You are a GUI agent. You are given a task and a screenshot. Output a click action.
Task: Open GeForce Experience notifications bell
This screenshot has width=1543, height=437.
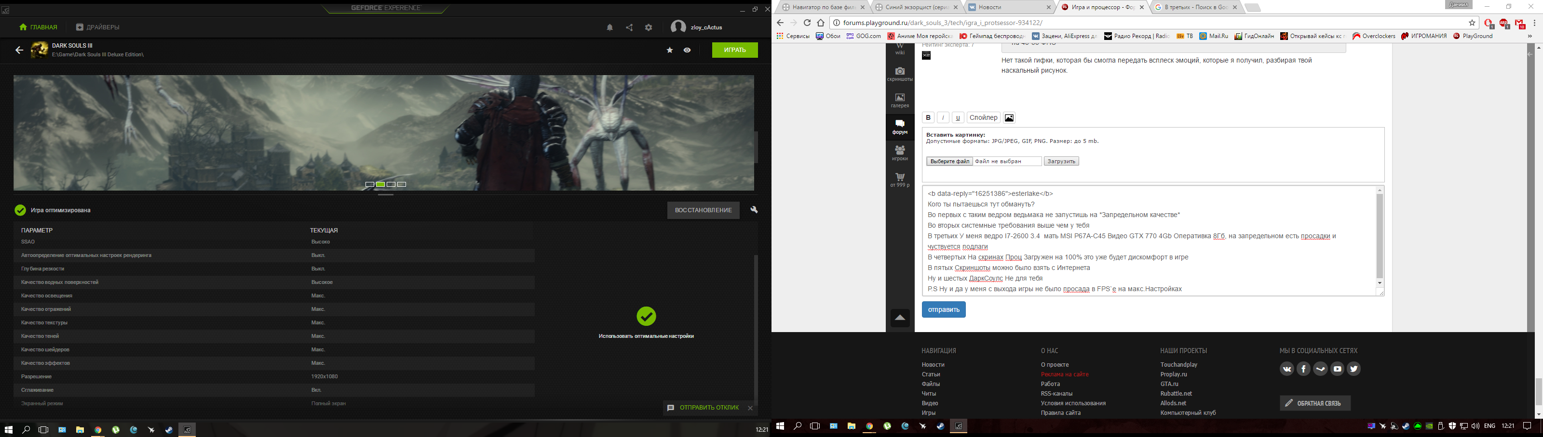coord(609,27)
